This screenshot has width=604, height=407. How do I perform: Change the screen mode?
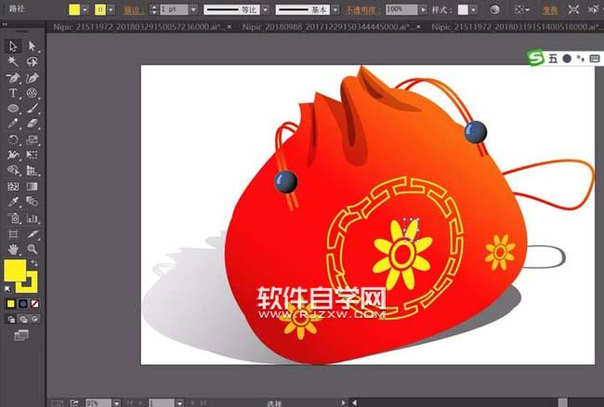click(21, 335)
